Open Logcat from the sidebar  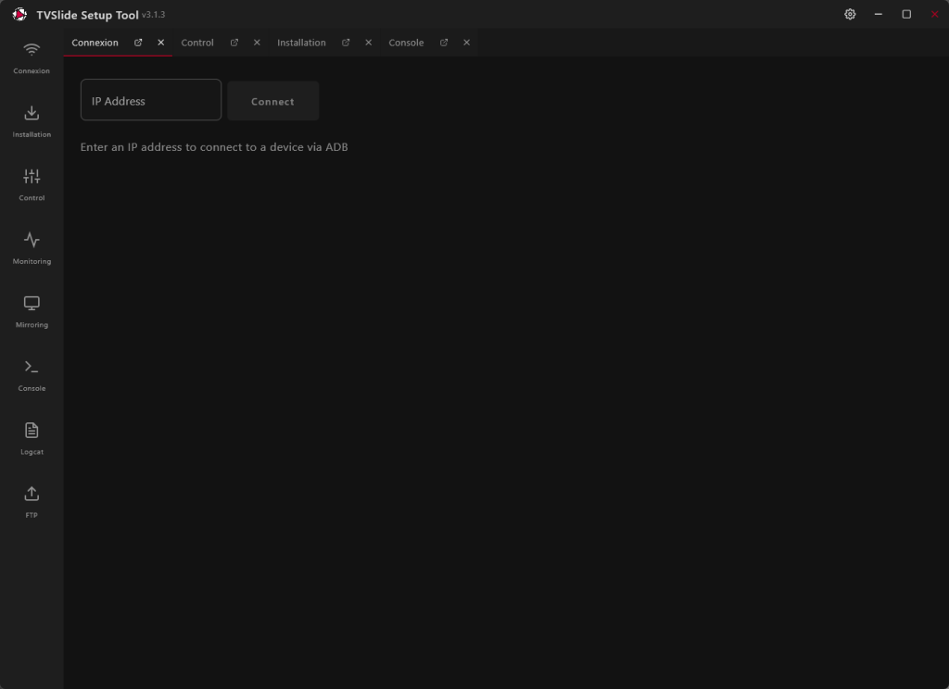point(32,431)
